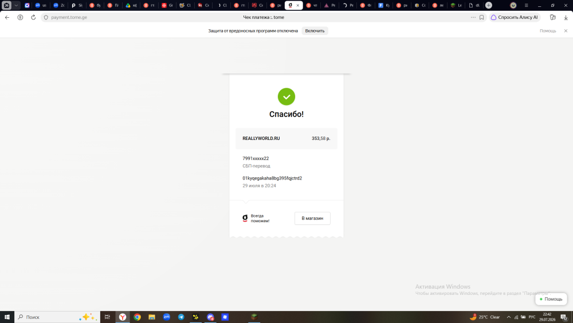Show hidden system tray icons

pyautogui.click(x=509, y=317)
